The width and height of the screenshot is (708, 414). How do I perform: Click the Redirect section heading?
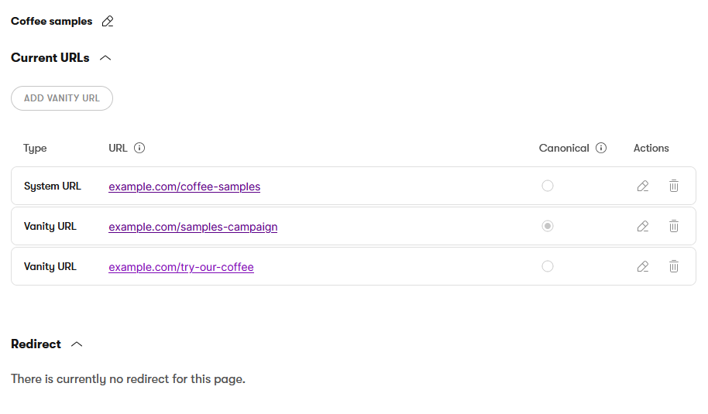[36, 344]
